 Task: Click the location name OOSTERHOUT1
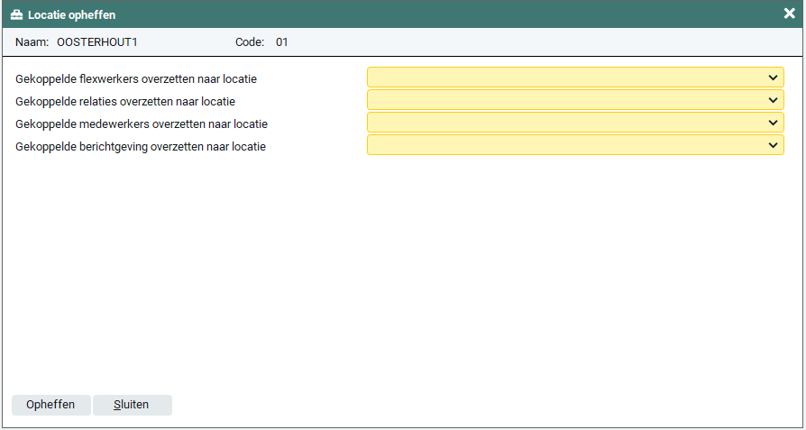click(x=96, y=42)
